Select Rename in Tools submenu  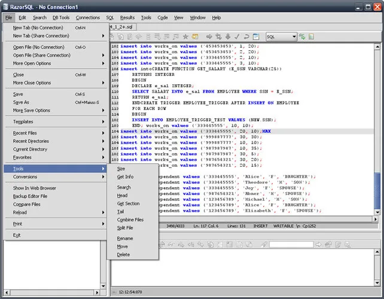(x=133, y=238)
